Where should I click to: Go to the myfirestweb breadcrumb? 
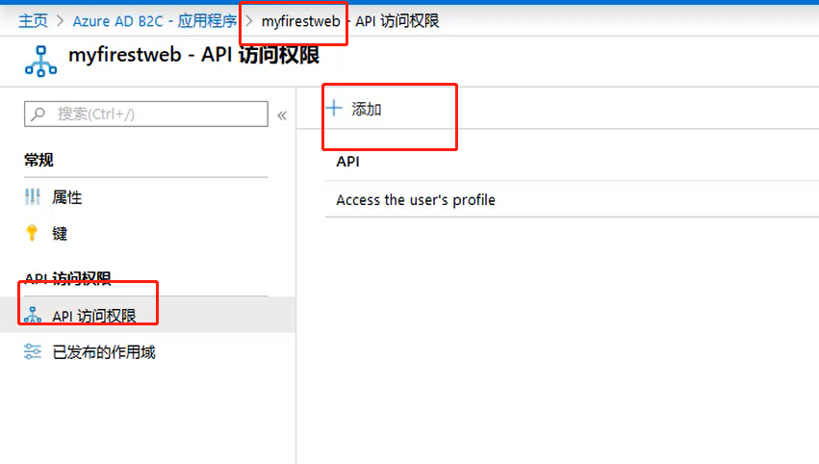[300, 21]
